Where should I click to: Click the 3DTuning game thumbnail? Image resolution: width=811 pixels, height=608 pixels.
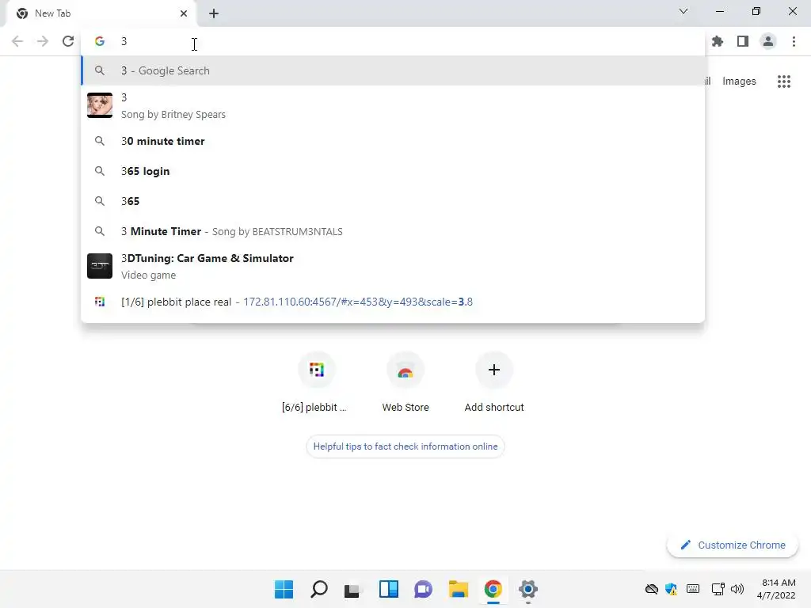coord(100,266)
